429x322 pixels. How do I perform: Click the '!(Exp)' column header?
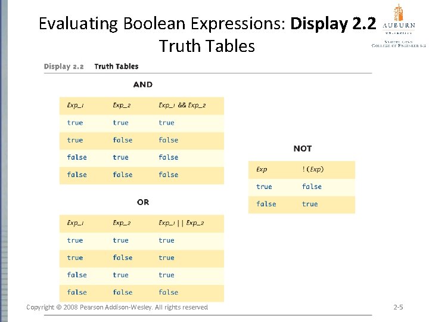(x=313, y=169)
